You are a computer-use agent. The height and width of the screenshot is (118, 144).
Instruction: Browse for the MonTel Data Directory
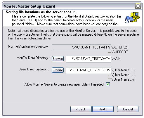click(x=58, y=59)
